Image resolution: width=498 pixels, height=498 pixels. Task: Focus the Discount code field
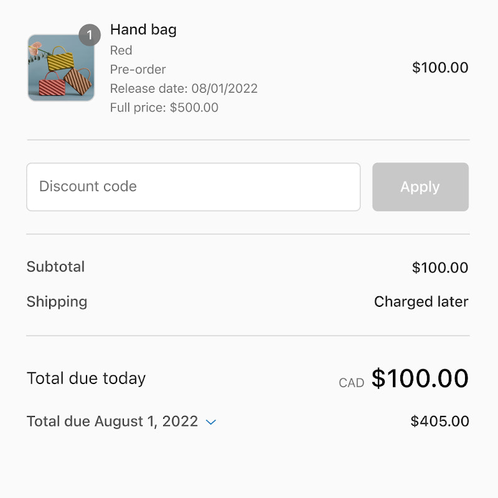click(193, 187)
